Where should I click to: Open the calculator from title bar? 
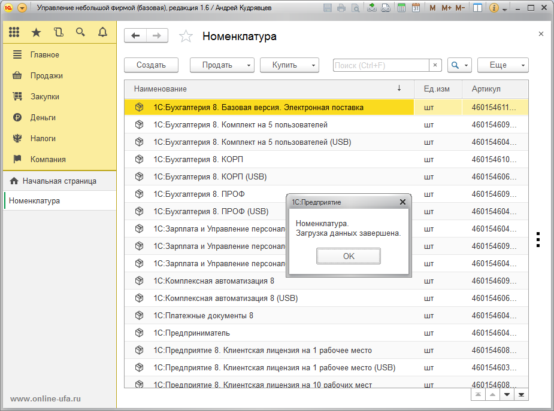coord(401,8)
